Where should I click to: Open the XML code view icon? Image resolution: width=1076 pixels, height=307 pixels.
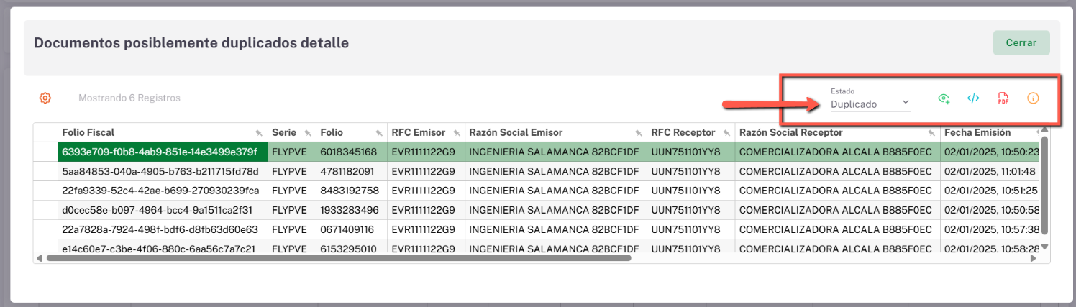tap(973, 99)
